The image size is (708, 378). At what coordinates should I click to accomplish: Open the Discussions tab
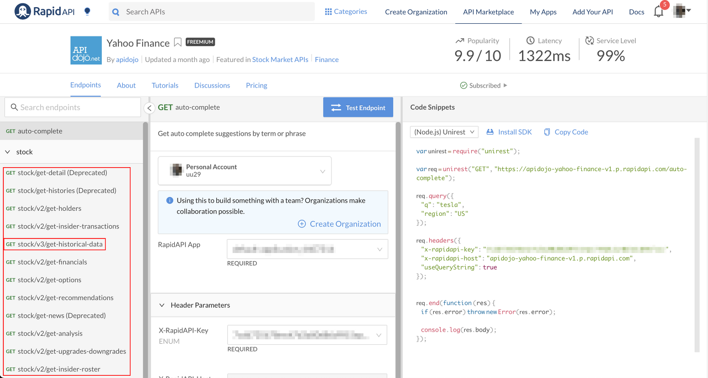[212, 85]
